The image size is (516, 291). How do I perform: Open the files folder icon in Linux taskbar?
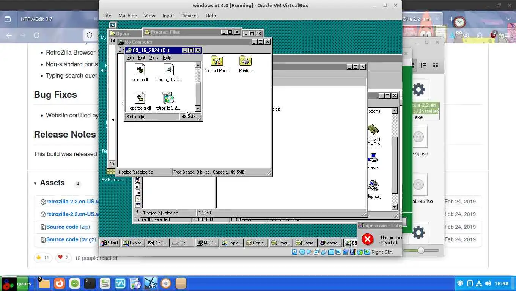(x=44, y=283)
